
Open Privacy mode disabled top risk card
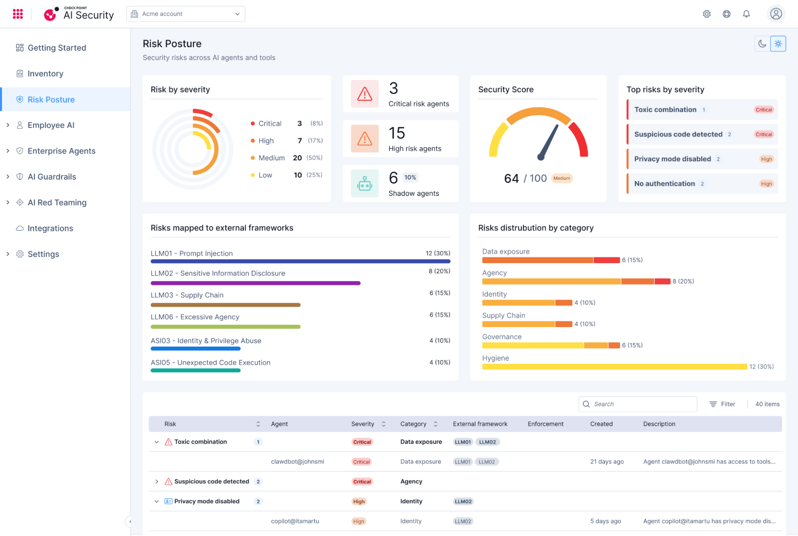pyautogui.click(x=702, y=159)
